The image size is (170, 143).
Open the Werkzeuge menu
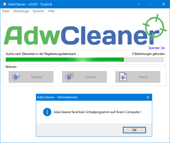click(21, 11)
